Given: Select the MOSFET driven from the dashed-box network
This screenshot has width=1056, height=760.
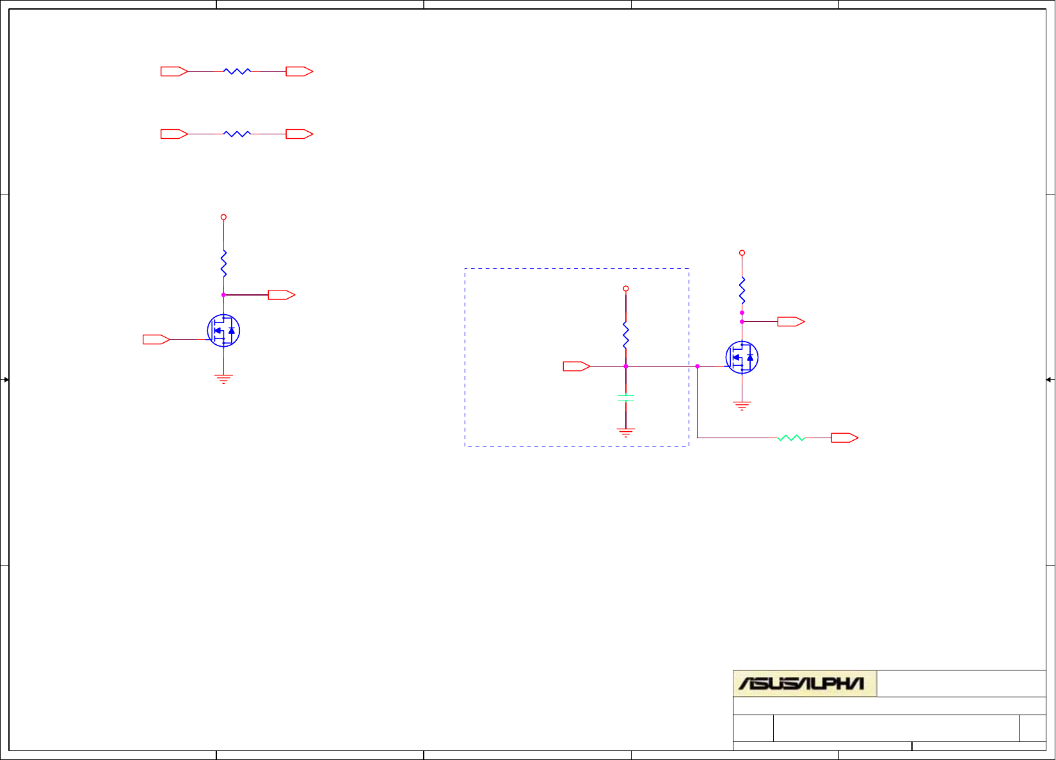Looking at the screenshot, I should [x=742, y=358].
